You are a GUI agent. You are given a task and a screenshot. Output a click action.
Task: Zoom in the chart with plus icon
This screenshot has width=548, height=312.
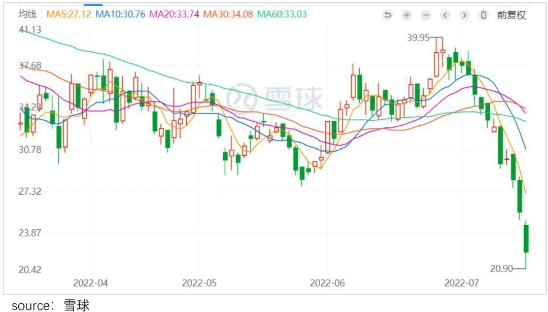click(406, 15)
